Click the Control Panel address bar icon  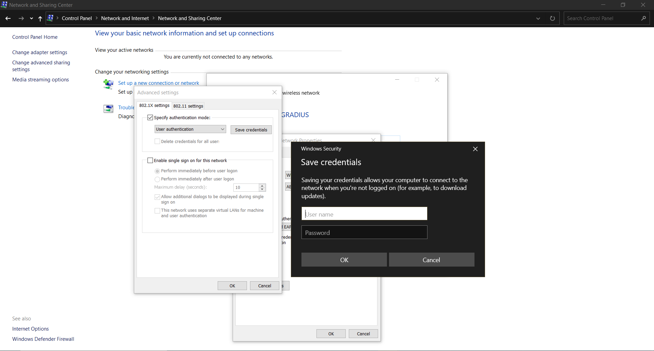[50, 18]
